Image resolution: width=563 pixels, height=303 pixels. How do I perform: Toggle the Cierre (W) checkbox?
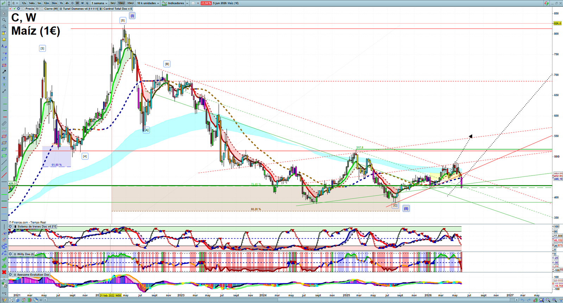(x=42, y=9)
